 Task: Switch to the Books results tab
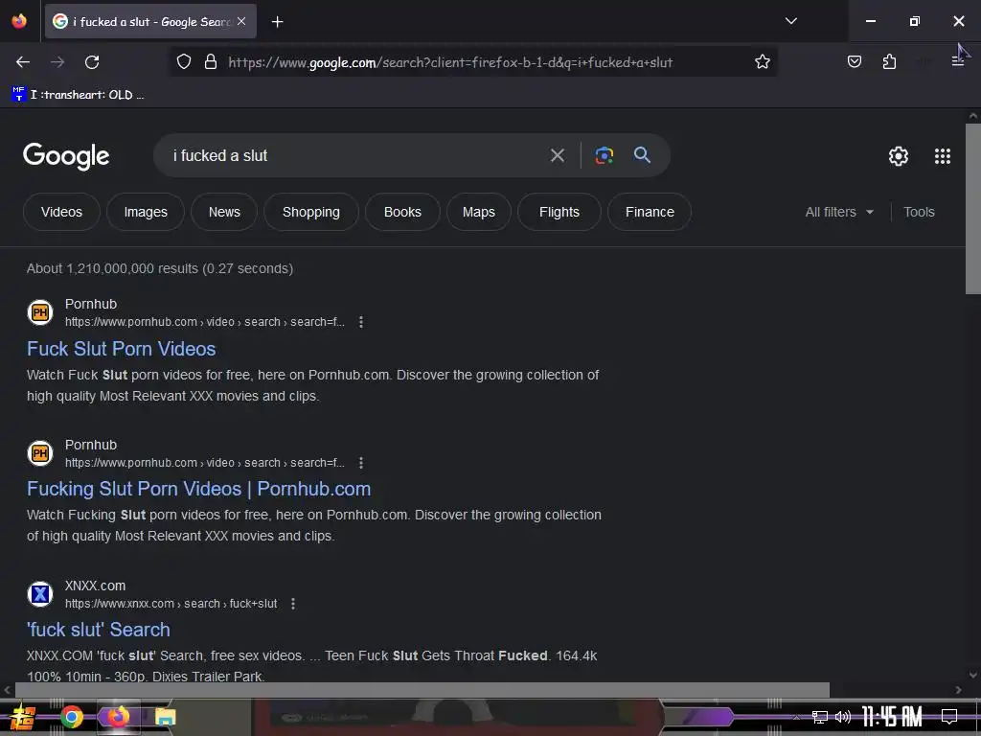402,212
